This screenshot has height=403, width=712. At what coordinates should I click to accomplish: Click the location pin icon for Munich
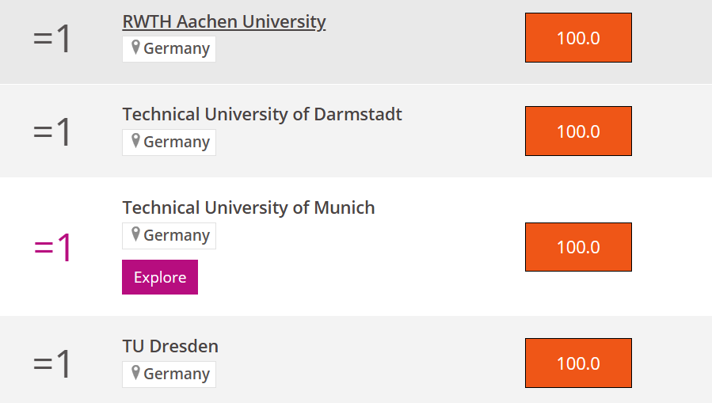(135, 234)
